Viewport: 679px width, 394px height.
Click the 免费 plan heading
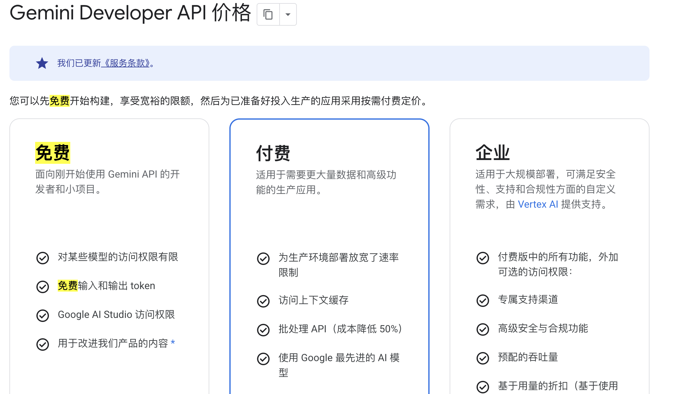point(52,153)
